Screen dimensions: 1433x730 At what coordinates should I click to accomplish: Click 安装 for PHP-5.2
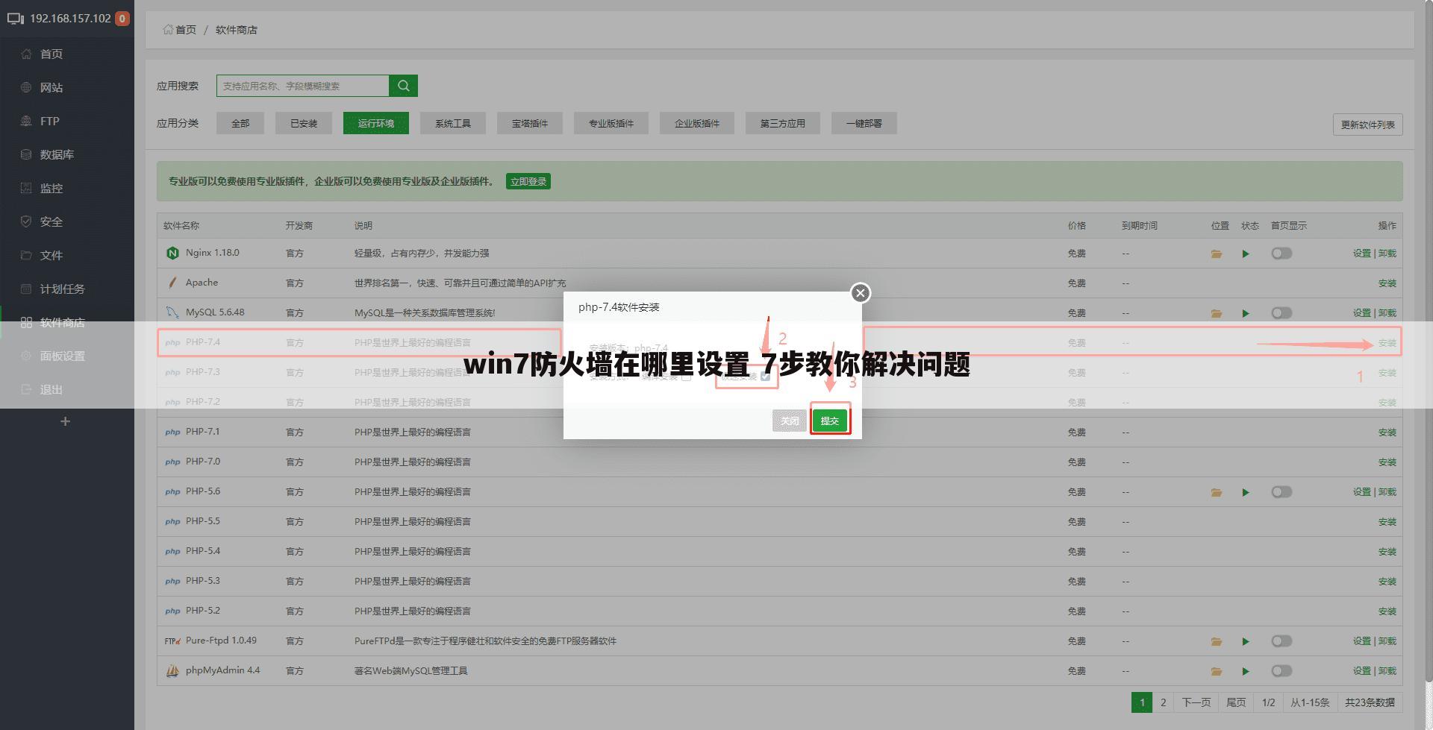point(1387,611)
